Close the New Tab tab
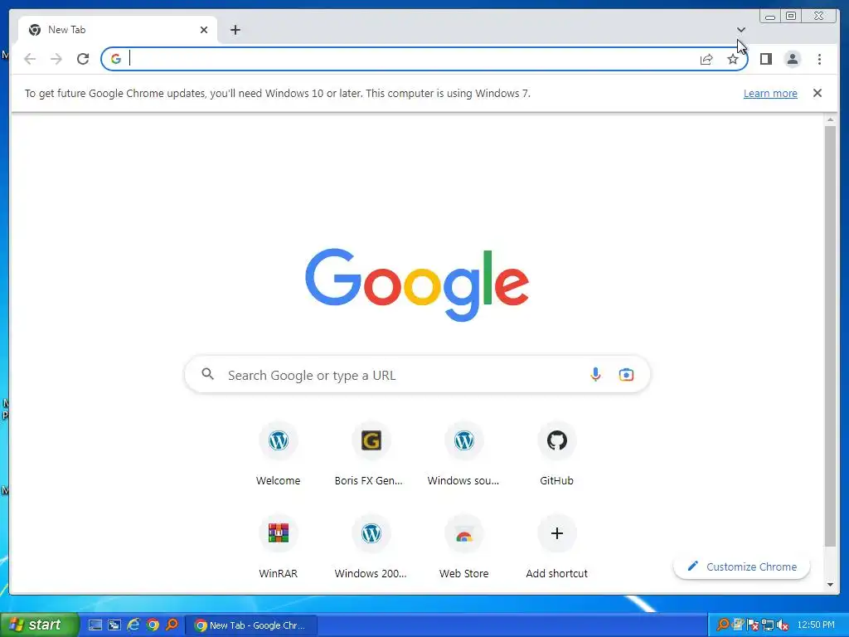The height and width of the screenshot is (637, 849). 204,30
